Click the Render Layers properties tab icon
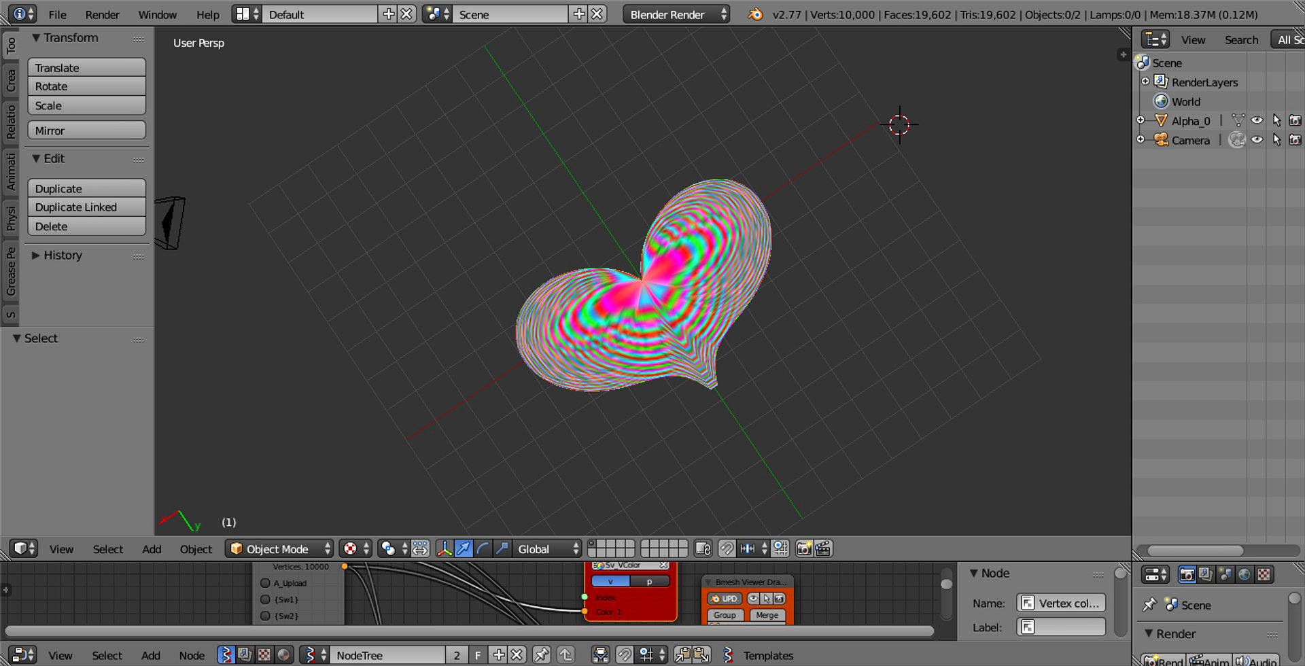Viewport: 1305px width, 666px height. click(1206, 575)
